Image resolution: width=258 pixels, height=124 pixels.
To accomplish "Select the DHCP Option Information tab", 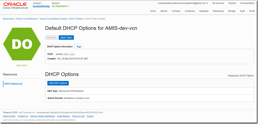I will [60, 47].
